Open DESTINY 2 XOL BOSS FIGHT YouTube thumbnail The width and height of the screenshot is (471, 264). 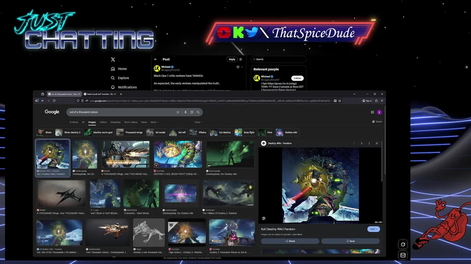(178, 154)
